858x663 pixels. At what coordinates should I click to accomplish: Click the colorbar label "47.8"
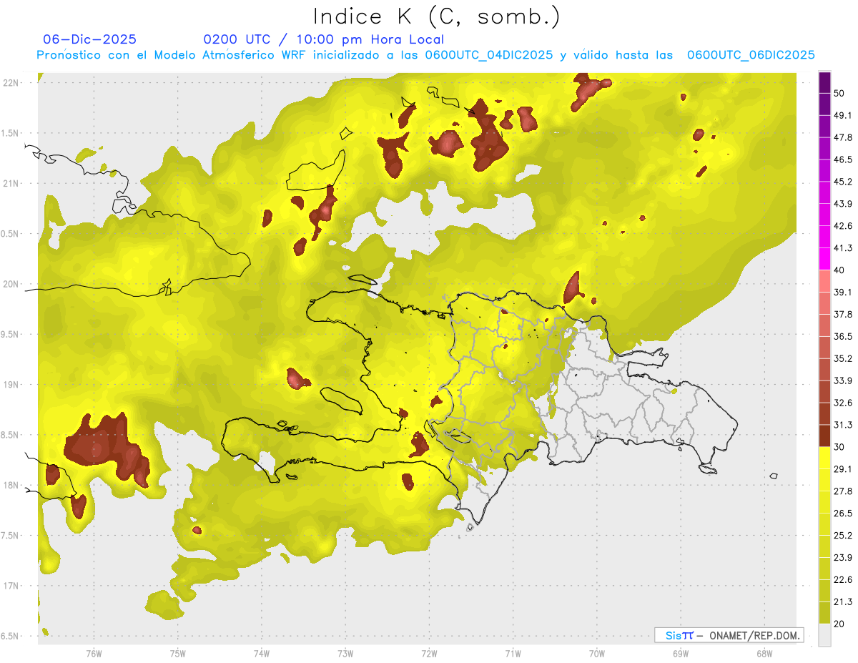[842, 137]
